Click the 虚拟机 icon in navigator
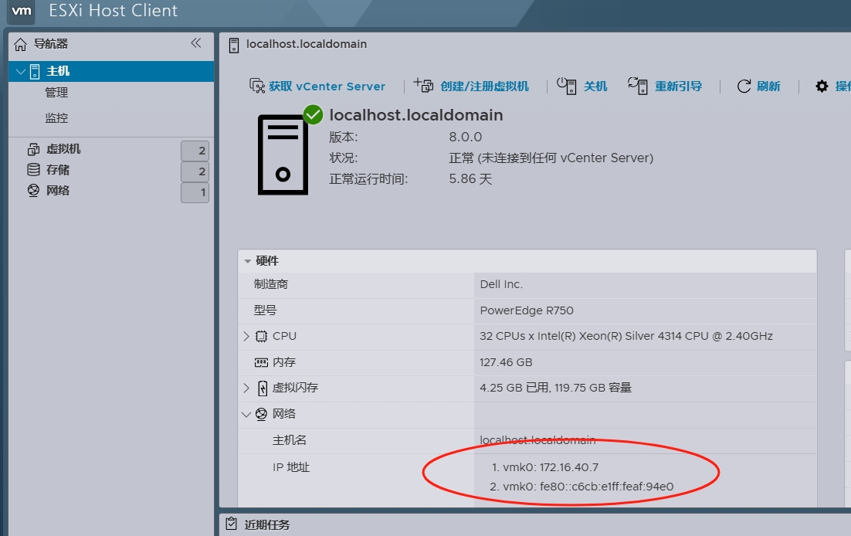Image resolution: width=851 pixels, height=536 pixels. click(34, 149)
